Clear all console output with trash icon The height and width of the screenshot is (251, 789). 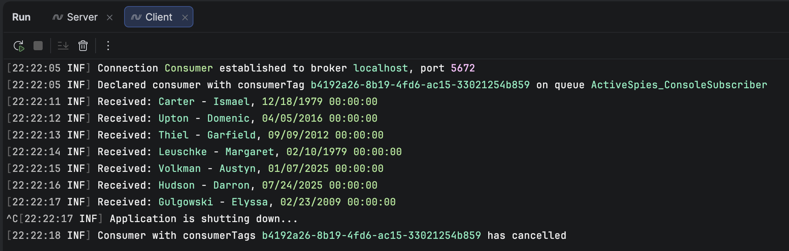tap(83, 46)
